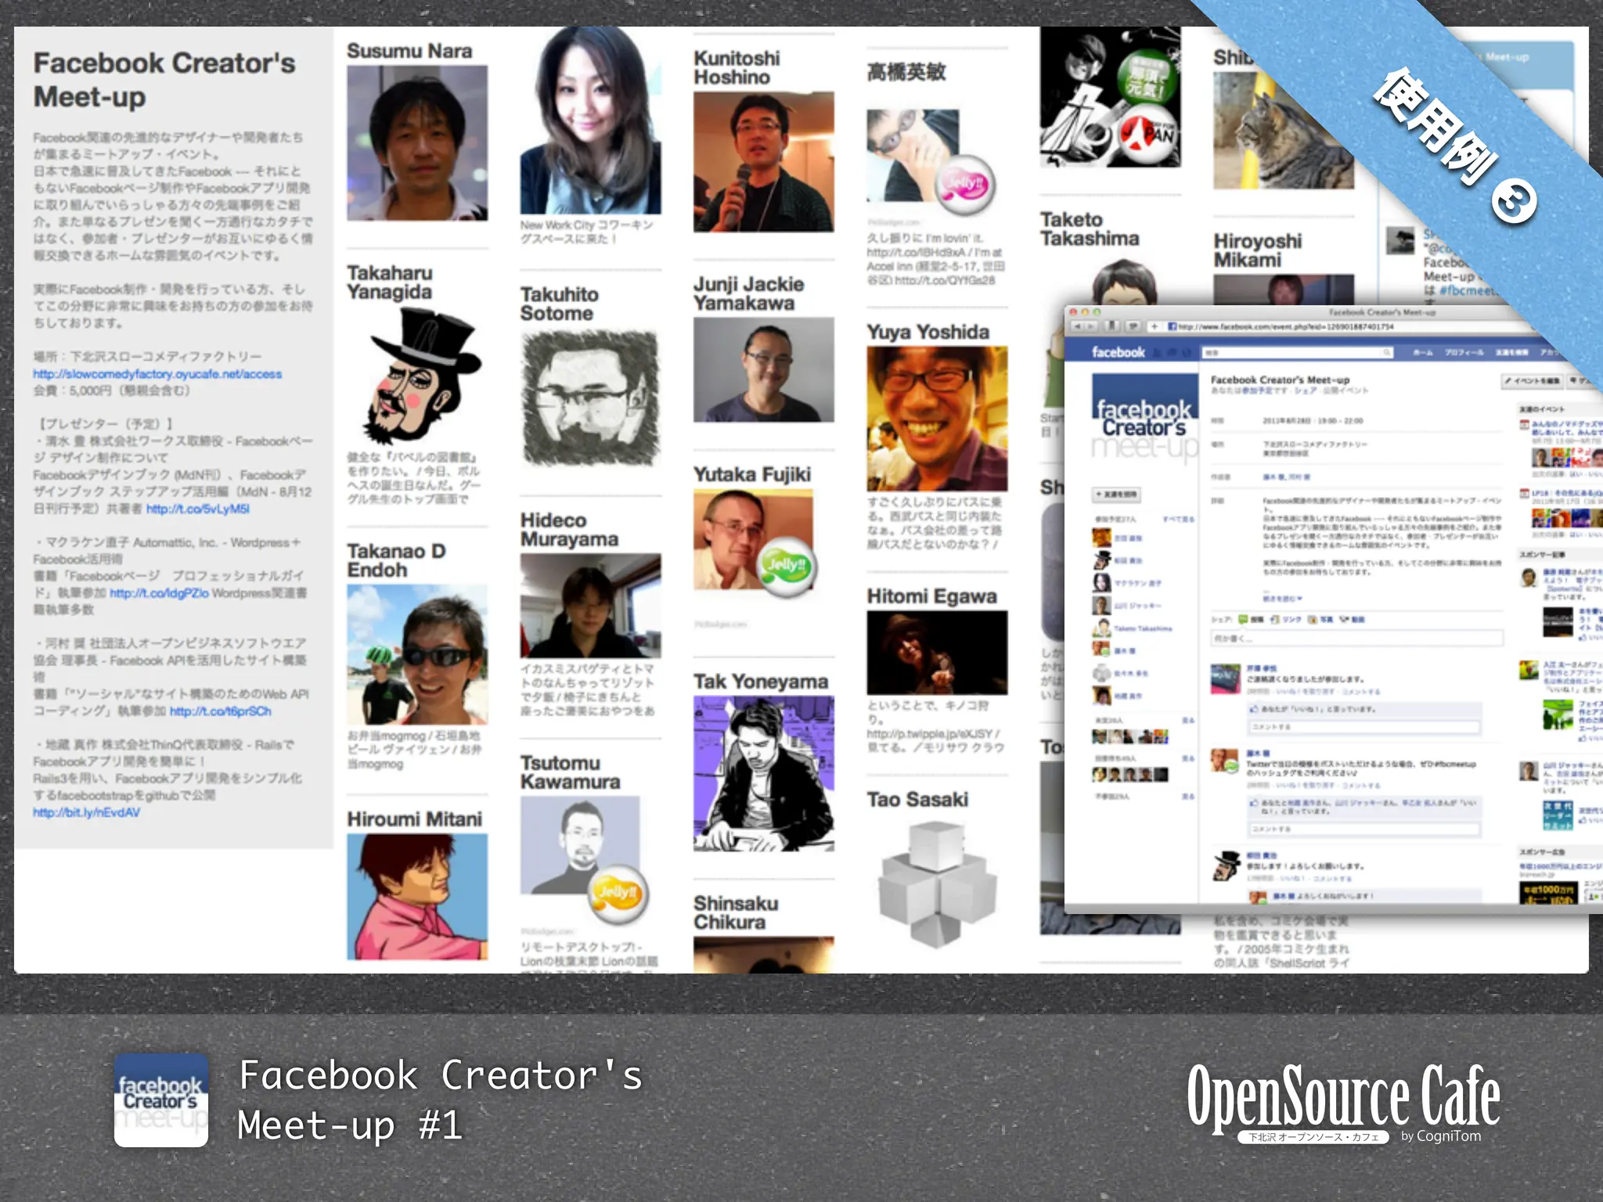Open the http://t.co/t6prSCh link

221,711
